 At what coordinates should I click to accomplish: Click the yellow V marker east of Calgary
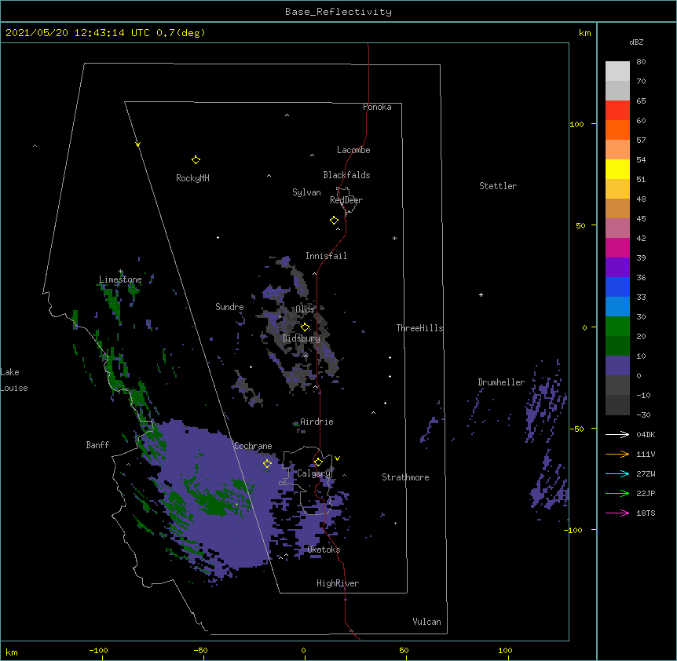337,458
